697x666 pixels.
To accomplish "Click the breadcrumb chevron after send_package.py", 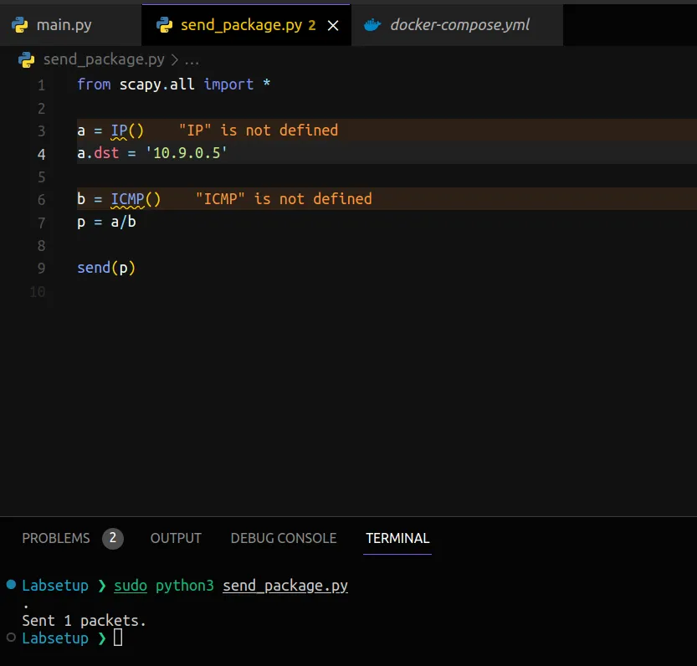I will coord(174,60).
